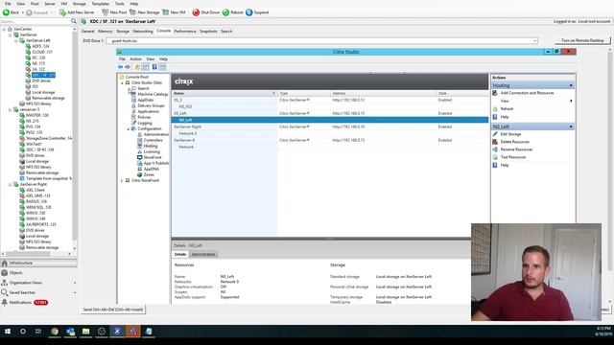
Task: Click Send Ctrl+Alt+Del button
Action: coord(113,310)
